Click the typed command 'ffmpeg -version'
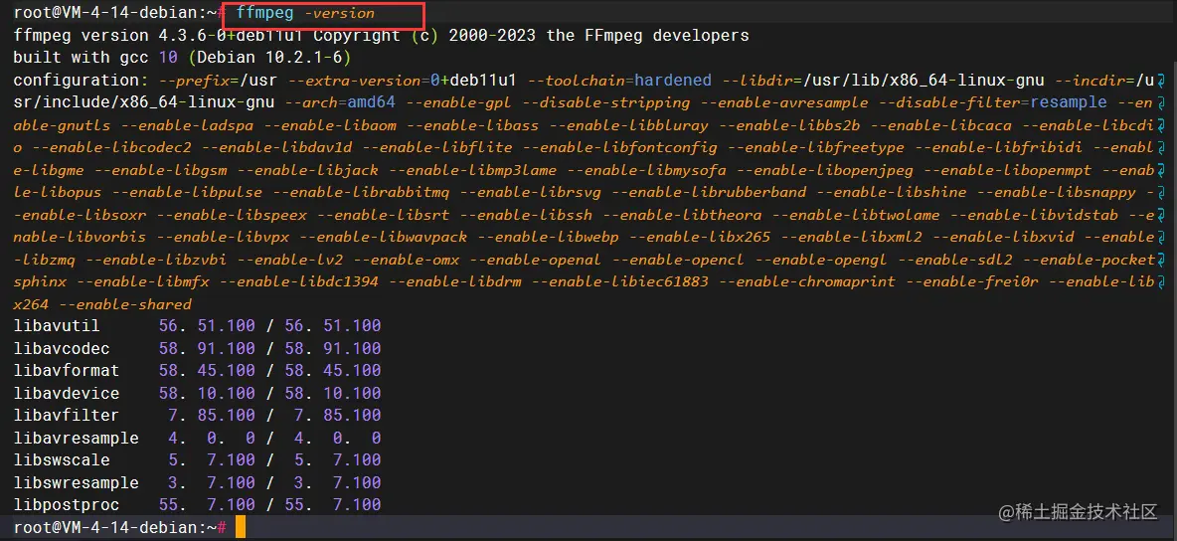This screenshot has width=1177, height=541. [305, 14]
